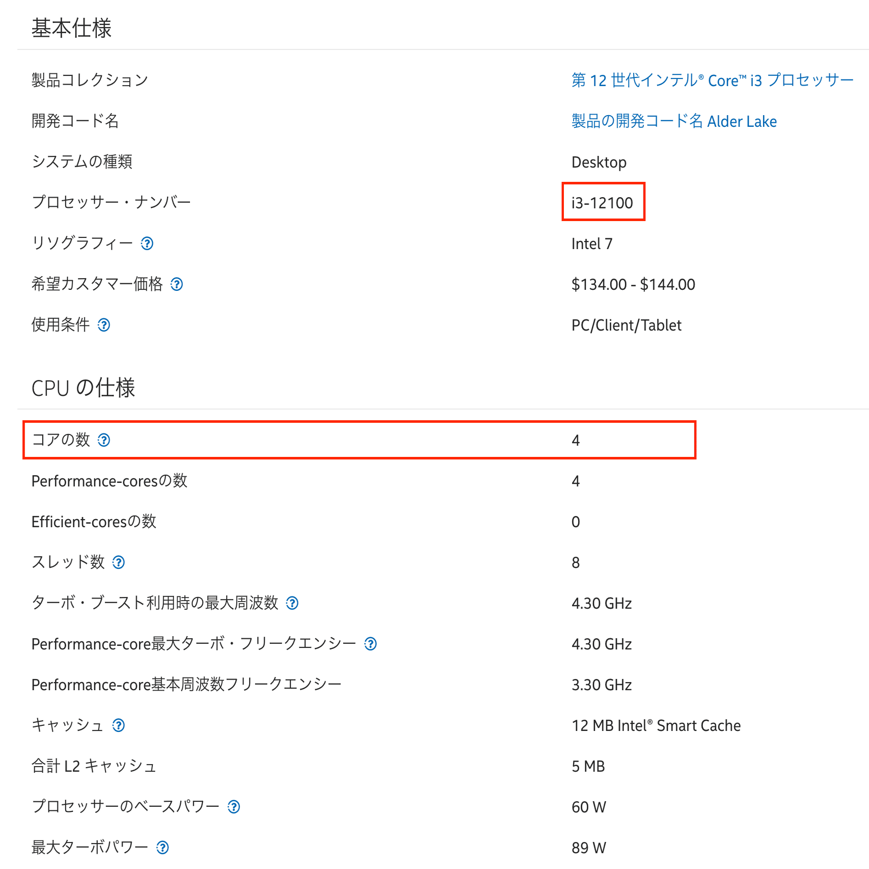Viewport: 869px width, 869px height.
Task: Open help tooltip for 最大ターボパワー
Action: (x=162, y=847)
